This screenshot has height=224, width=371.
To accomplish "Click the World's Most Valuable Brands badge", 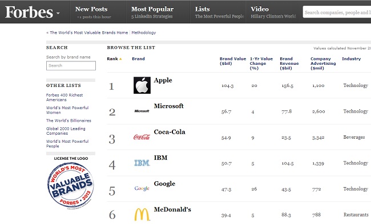I will pos(71,185).
